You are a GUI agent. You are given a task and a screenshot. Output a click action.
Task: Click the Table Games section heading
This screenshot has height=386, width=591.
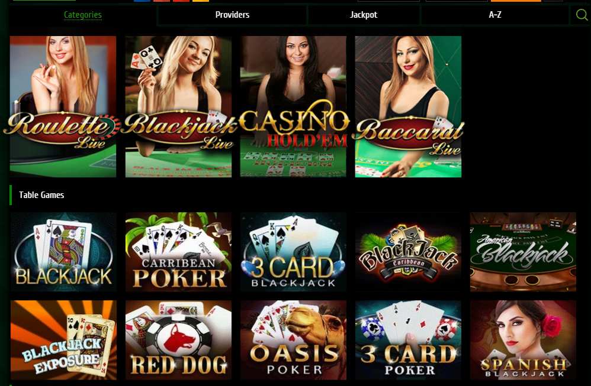pyautogui.click(x=41, y=195)
